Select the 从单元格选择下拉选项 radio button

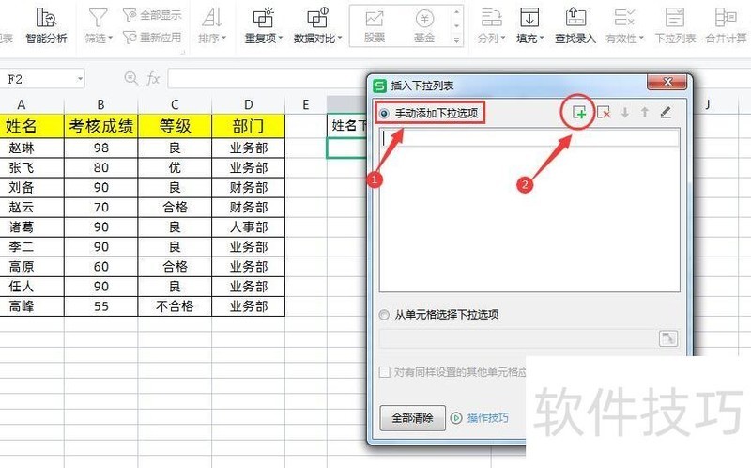tap(384, 315)
